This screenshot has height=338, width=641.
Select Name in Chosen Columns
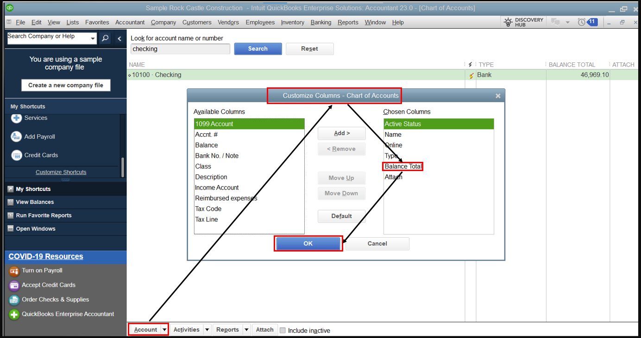[x=439, y=135]
